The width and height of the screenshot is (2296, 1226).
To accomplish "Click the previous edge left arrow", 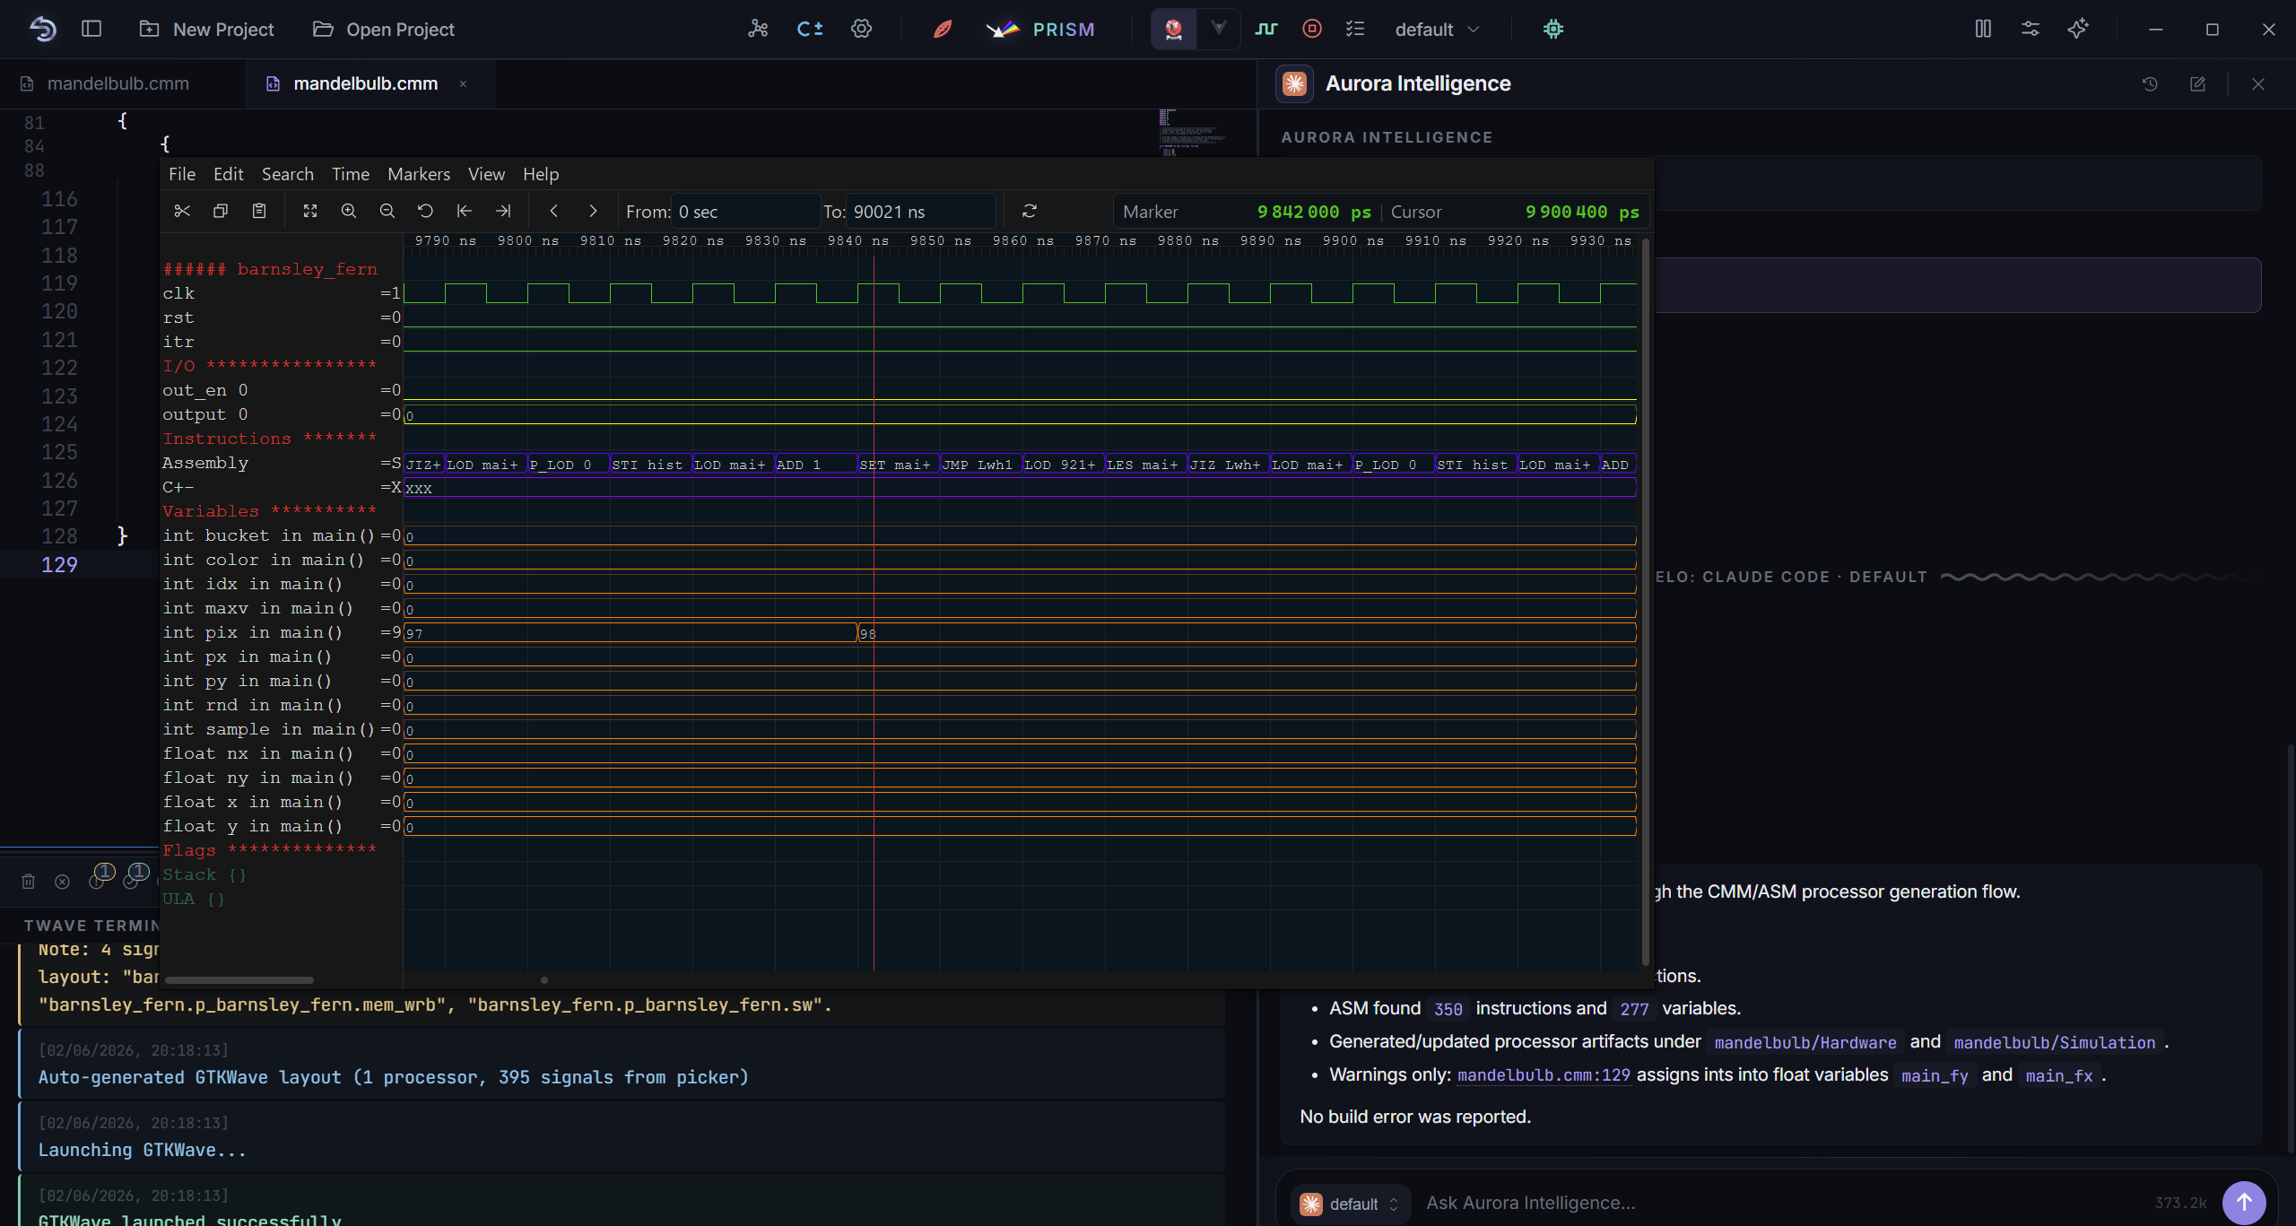I will point(554,211).
